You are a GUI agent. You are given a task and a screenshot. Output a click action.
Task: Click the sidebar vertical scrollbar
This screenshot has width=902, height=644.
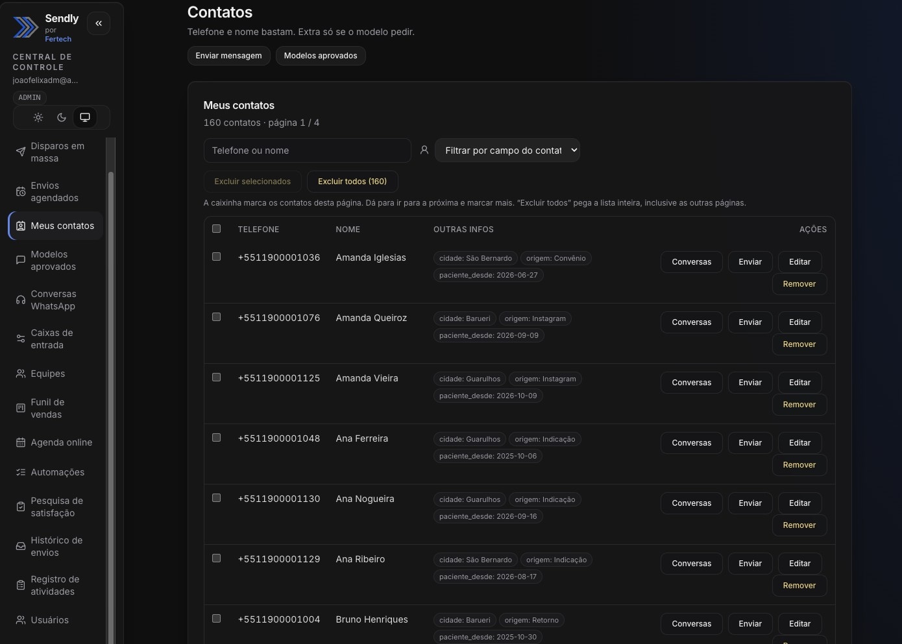[111, 409]
